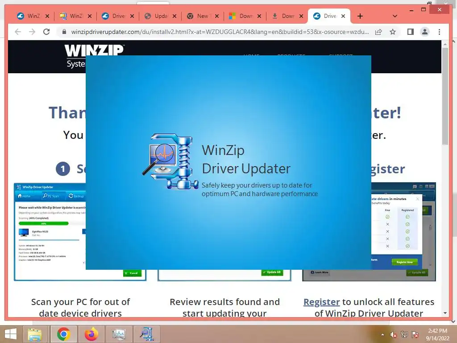
Task: Click the padlock site info icon
Action: coord(64,32)
